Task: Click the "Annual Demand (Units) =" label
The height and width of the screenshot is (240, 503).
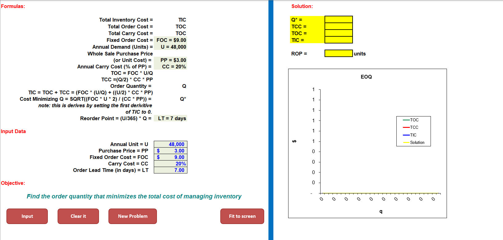Action: [123, 47]
